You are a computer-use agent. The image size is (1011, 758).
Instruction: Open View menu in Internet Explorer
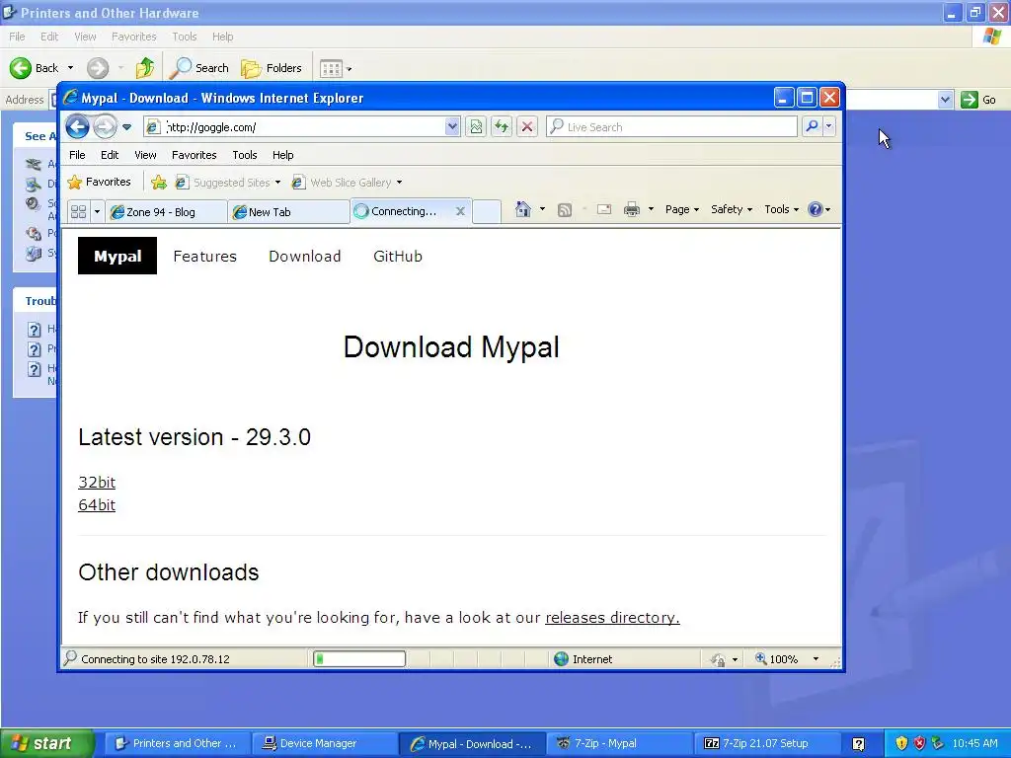coord(145,155)
